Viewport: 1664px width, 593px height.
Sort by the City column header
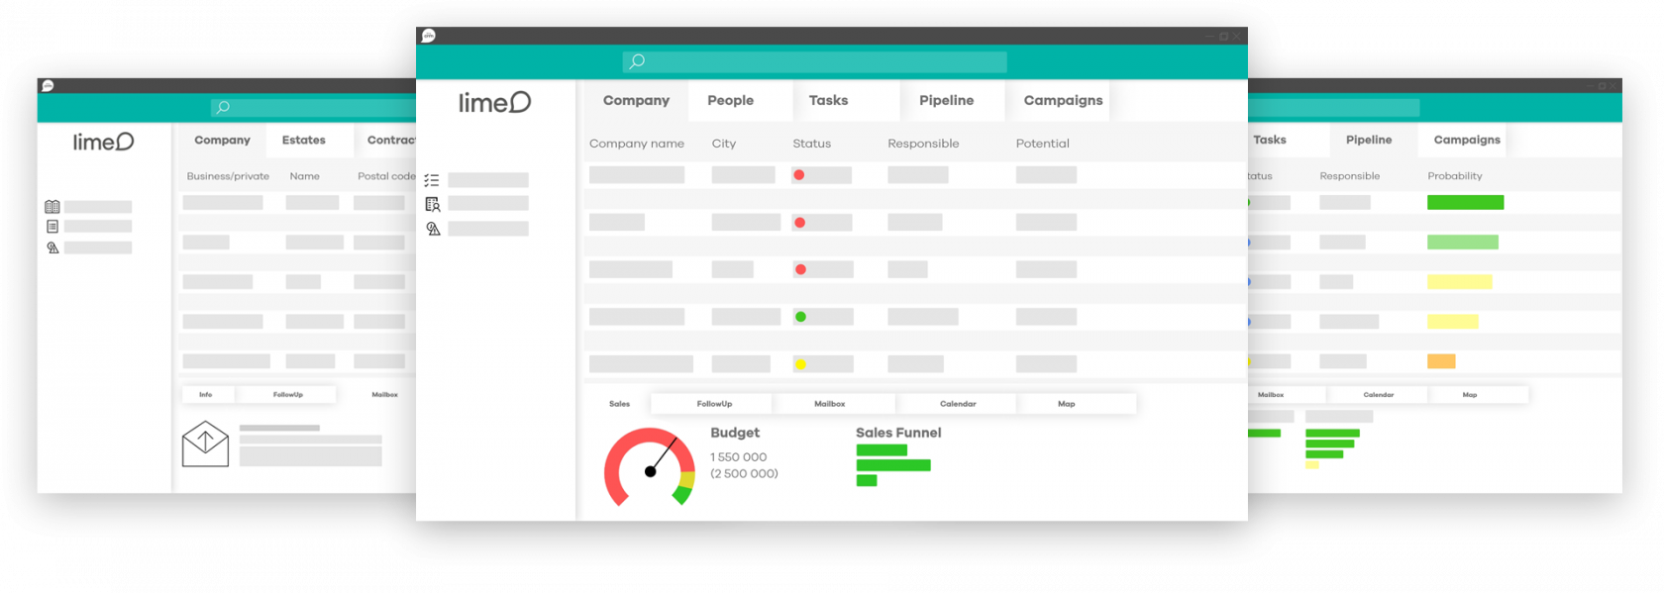723,144
